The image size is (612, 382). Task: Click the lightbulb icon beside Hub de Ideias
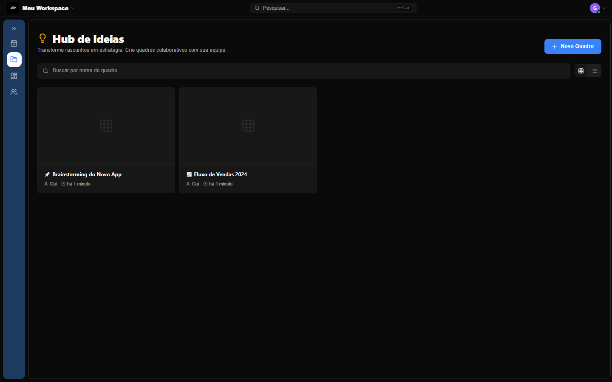click(x=42, y=39)
